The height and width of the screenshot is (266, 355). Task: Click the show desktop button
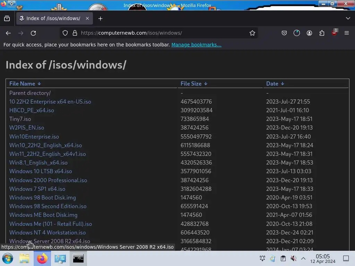coord(346,258)
